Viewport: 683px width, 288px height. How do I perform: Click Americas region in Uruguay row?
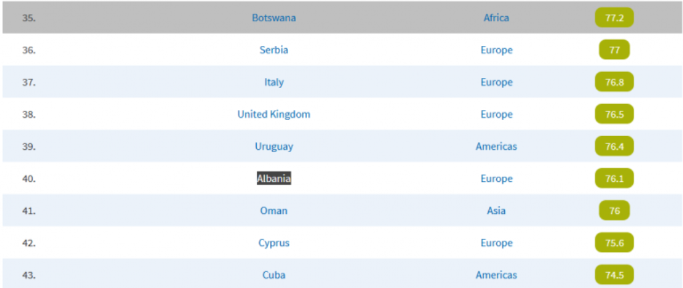[496, 146]
